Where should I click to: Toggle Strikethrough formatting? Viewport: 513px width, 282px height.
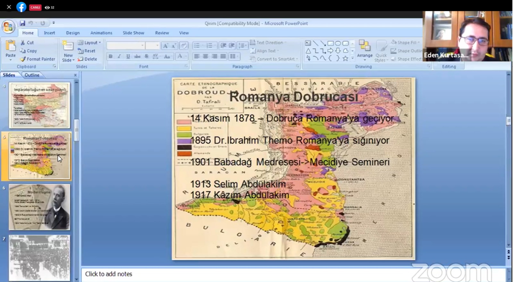137,56
